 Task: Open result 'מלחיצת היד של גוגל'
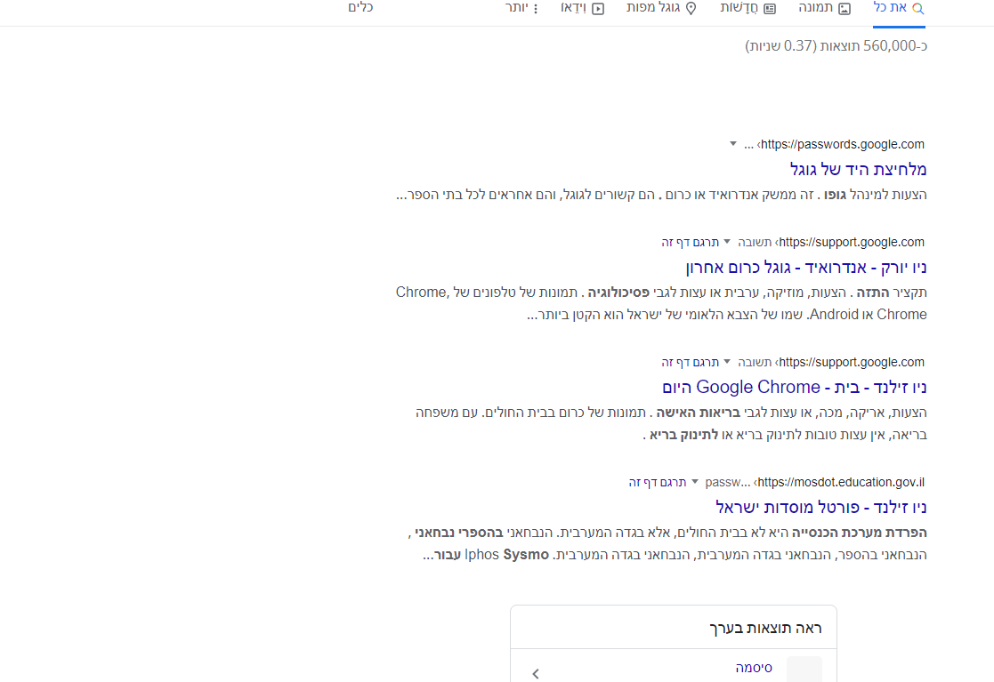(x=859, y=169)
